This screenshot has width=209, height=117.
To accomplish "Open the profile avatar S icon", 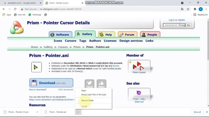I will point(201,9).
